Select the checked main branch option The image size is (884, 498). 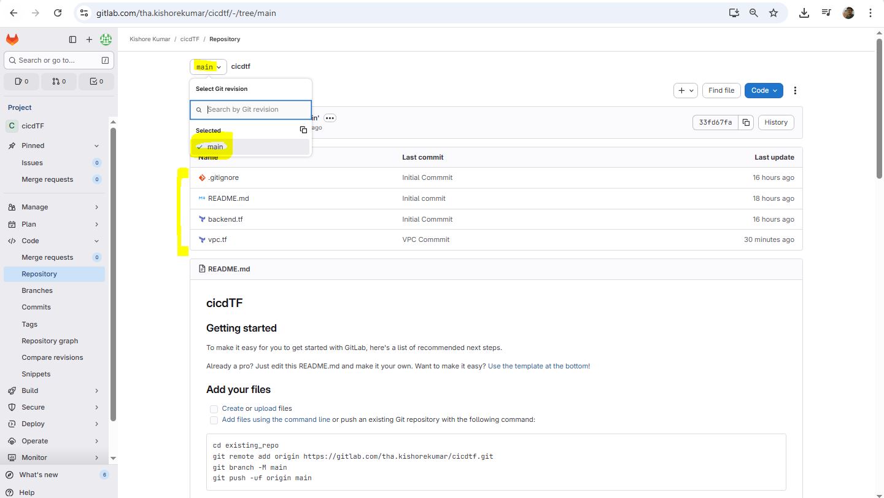(x=215, y=147)
